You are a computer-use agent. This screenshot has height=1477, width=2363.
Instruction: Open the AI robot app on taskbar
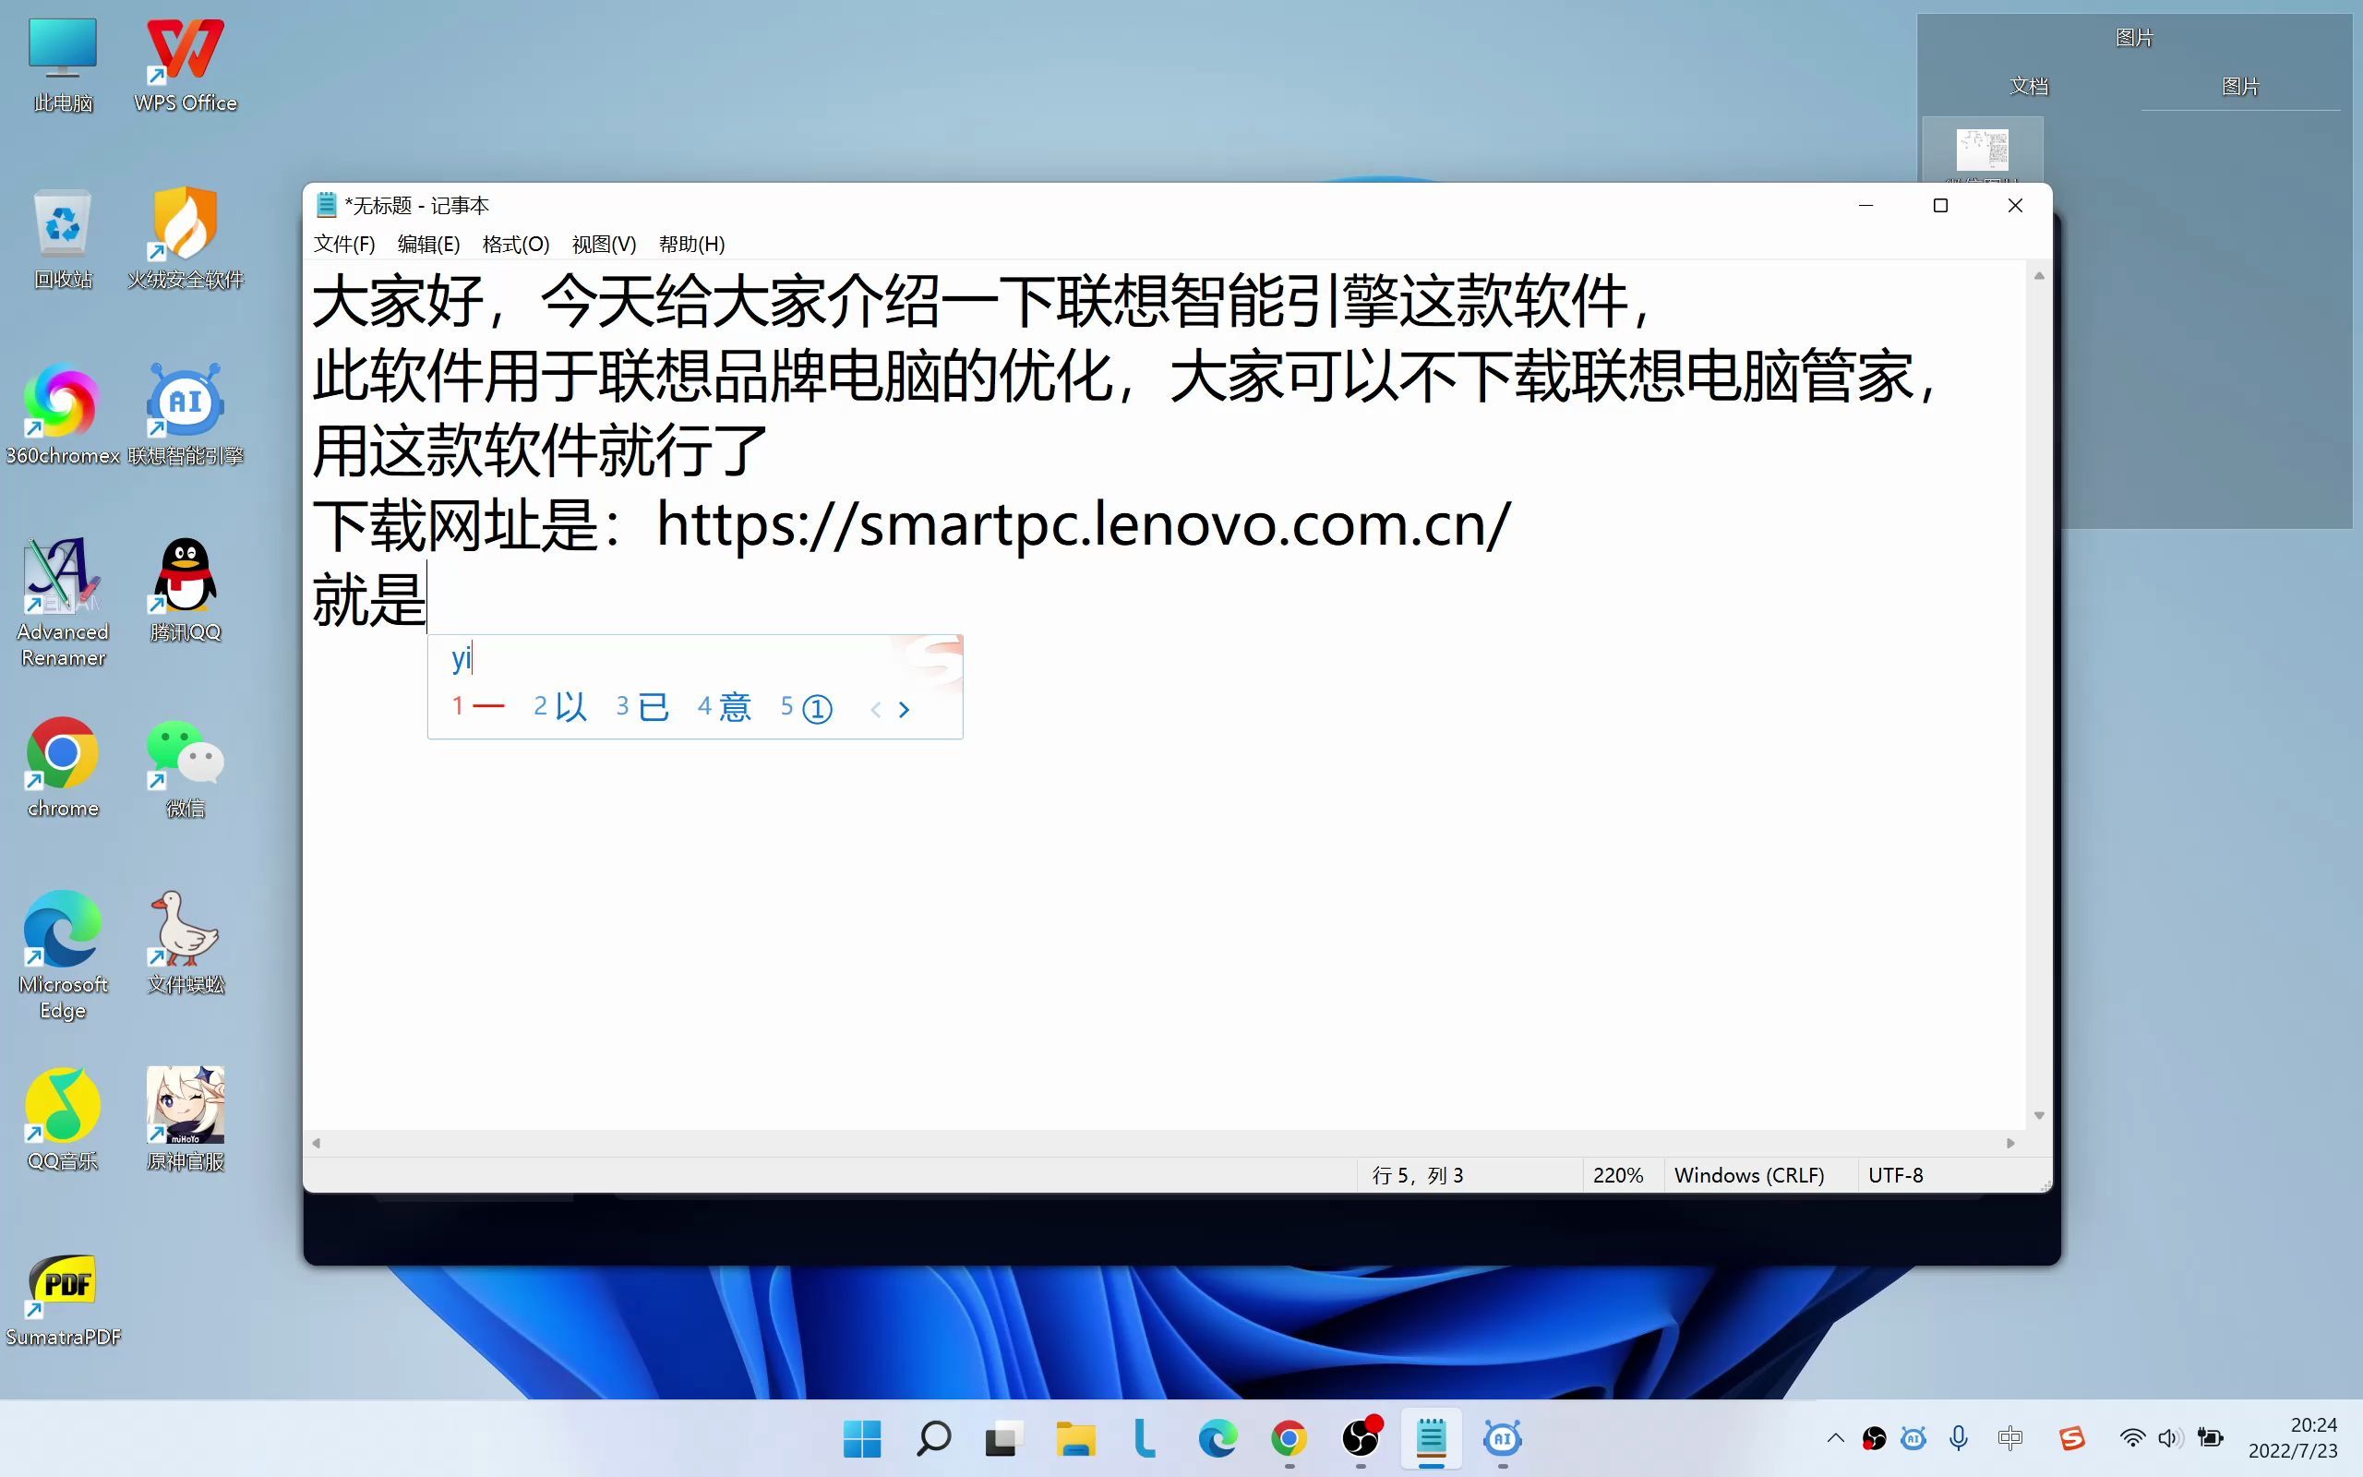click(x=1502, y=1438)
